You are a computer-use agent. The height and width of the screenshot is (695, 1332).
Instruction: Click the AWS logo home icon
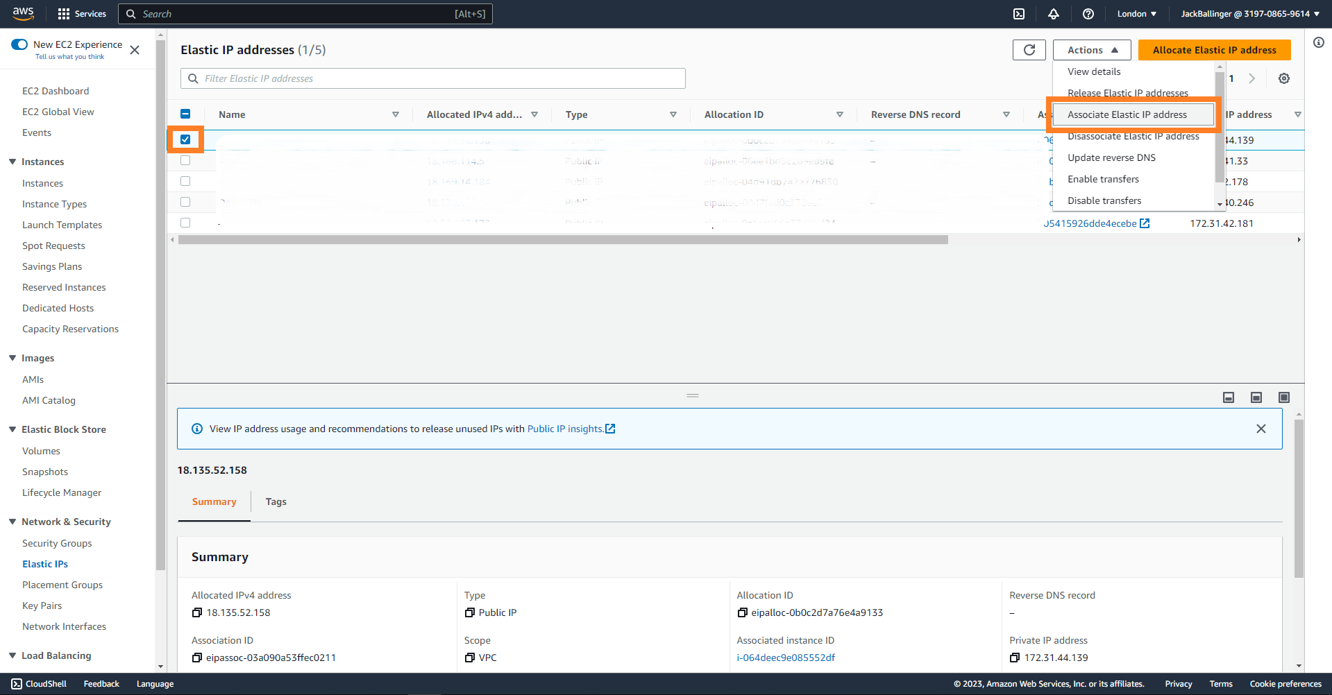23,13
